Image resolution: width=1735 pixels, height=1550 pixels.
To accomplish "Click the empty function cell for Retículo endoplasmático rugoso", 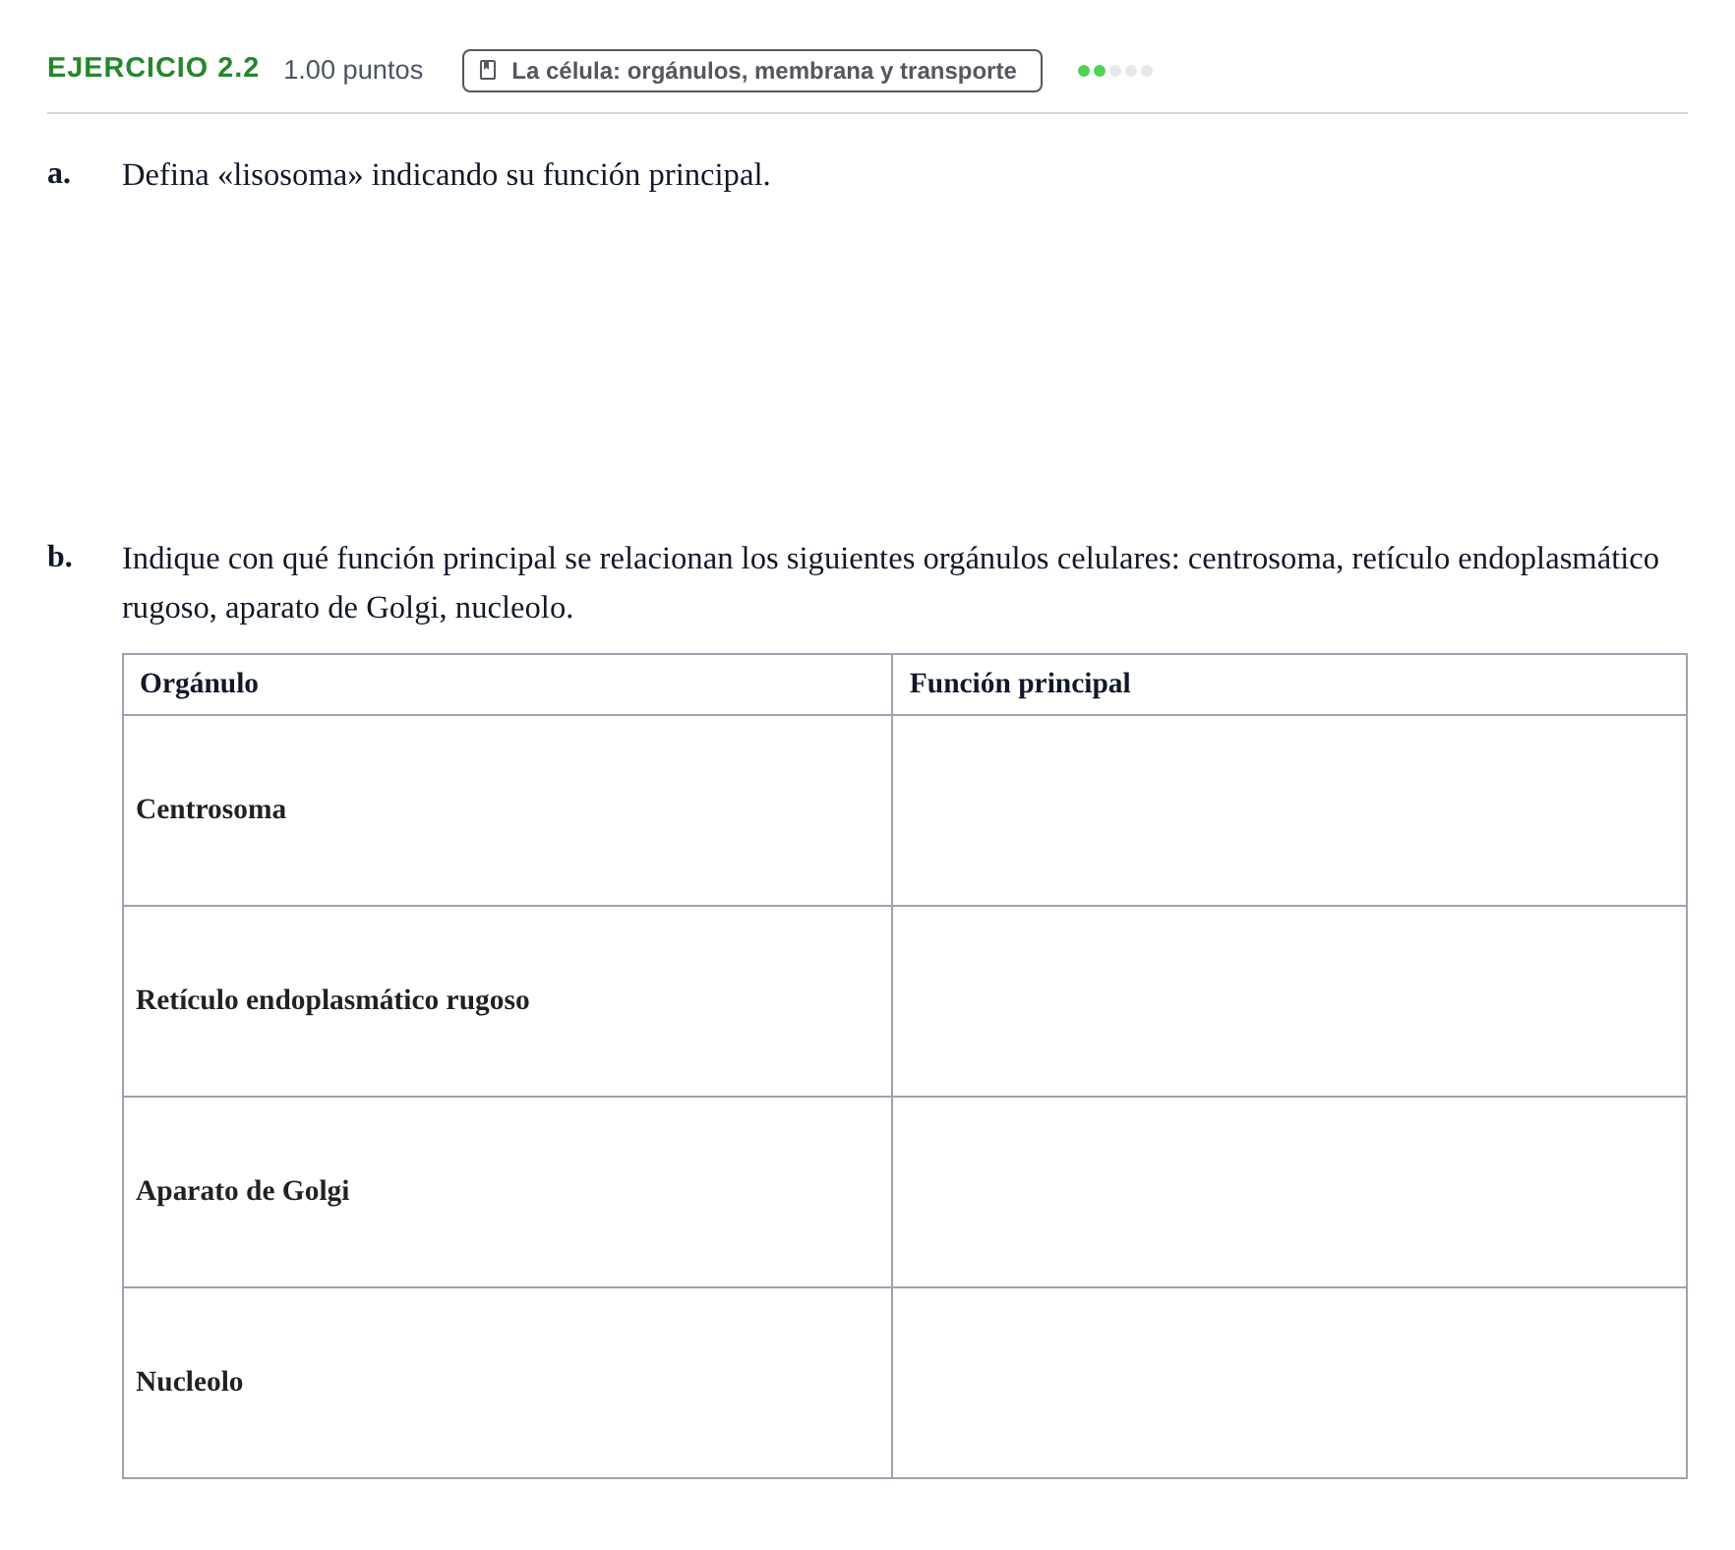I will (1288, 1001).
